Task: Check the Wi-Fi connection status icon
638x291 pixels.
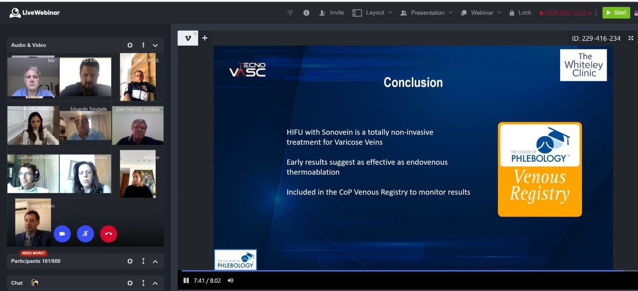Action: click(x=290, y=13)
